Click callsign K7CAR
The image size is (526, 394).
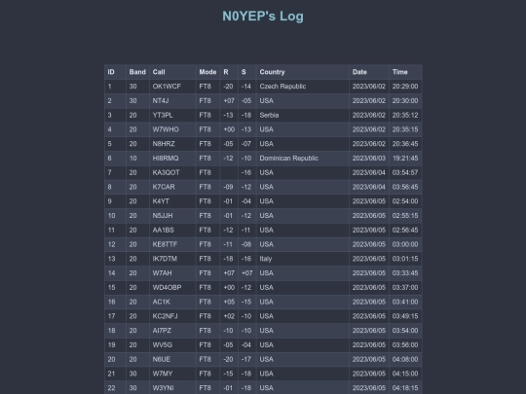[164, 187]
